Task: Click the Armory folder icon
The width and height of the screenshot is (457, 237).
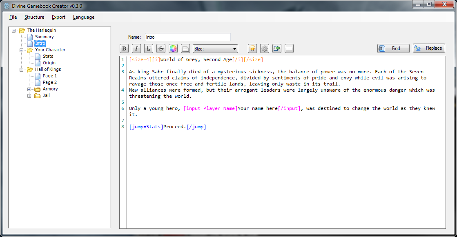Action: (x=37, y=89)
